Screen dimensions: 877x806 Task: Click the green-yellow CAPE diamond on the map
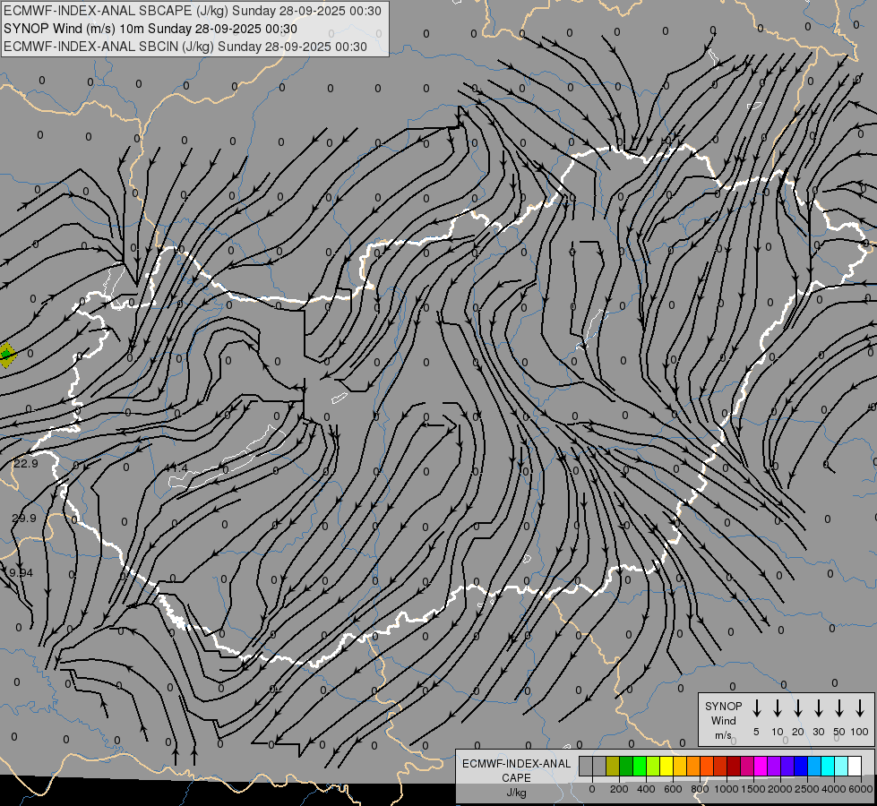pos(6,356)
